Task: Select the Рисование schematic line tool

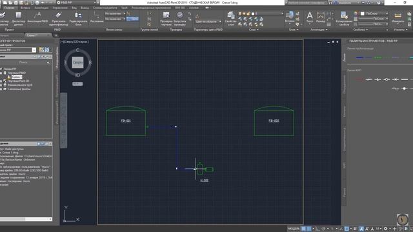Action: click(97, 17)
